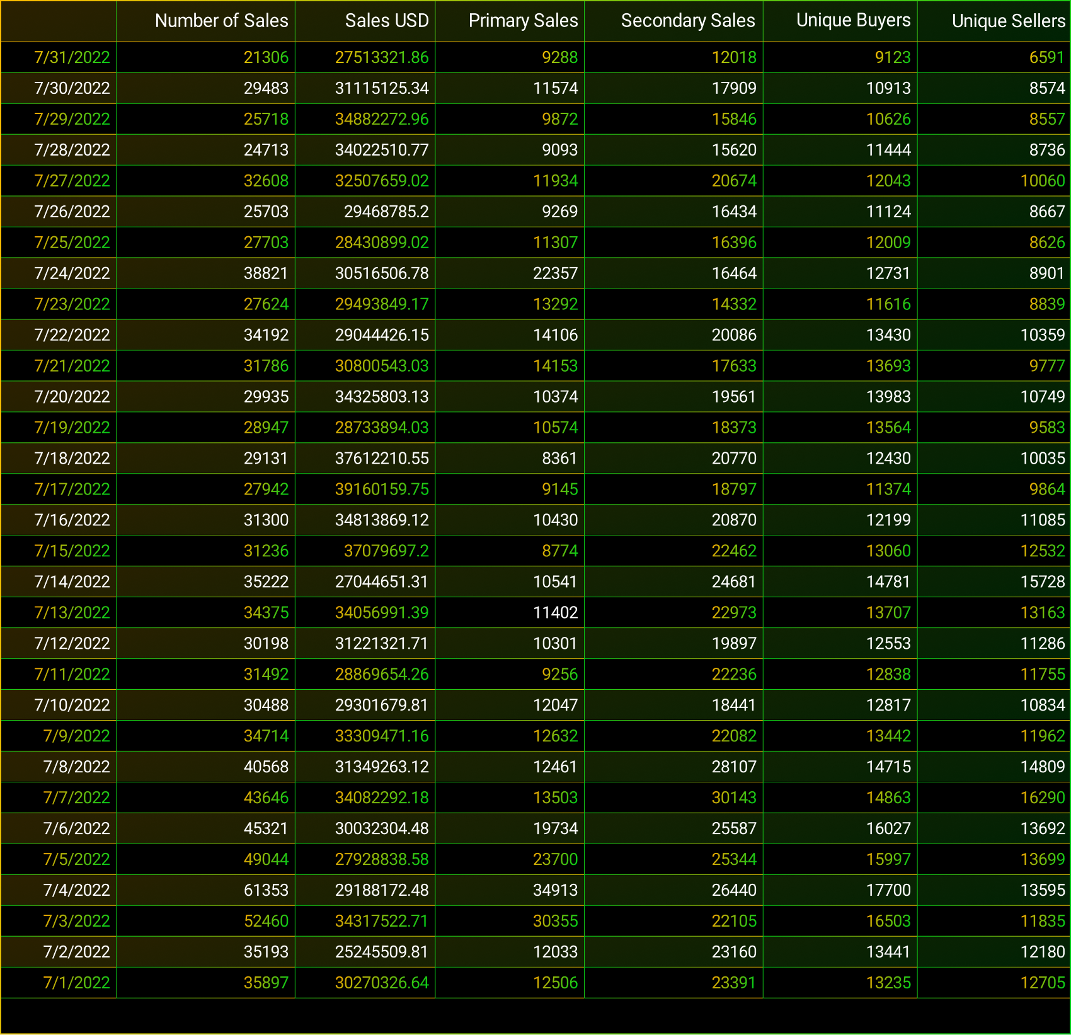
Task: Select the 7/19/2022 date cell
Action: [59, 428]
